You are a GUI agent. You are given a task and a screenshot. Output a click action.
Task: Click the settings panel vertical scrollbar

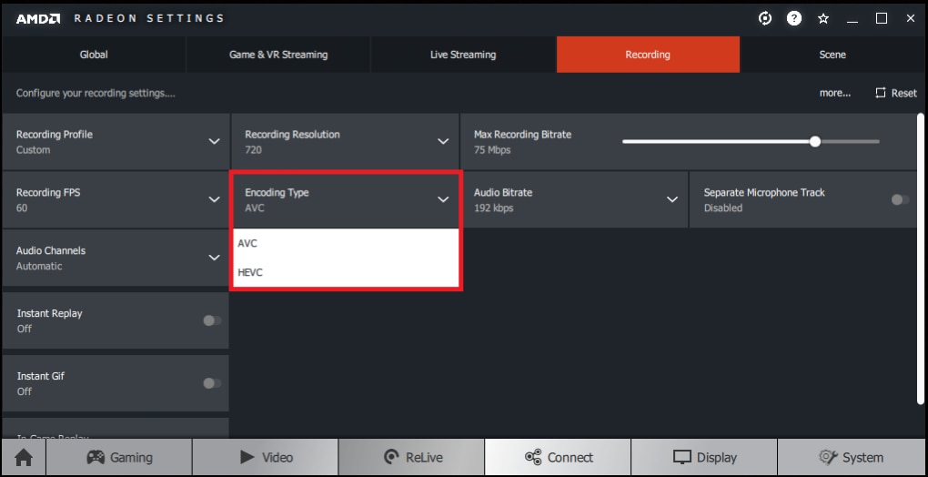(x=921, y=259)
